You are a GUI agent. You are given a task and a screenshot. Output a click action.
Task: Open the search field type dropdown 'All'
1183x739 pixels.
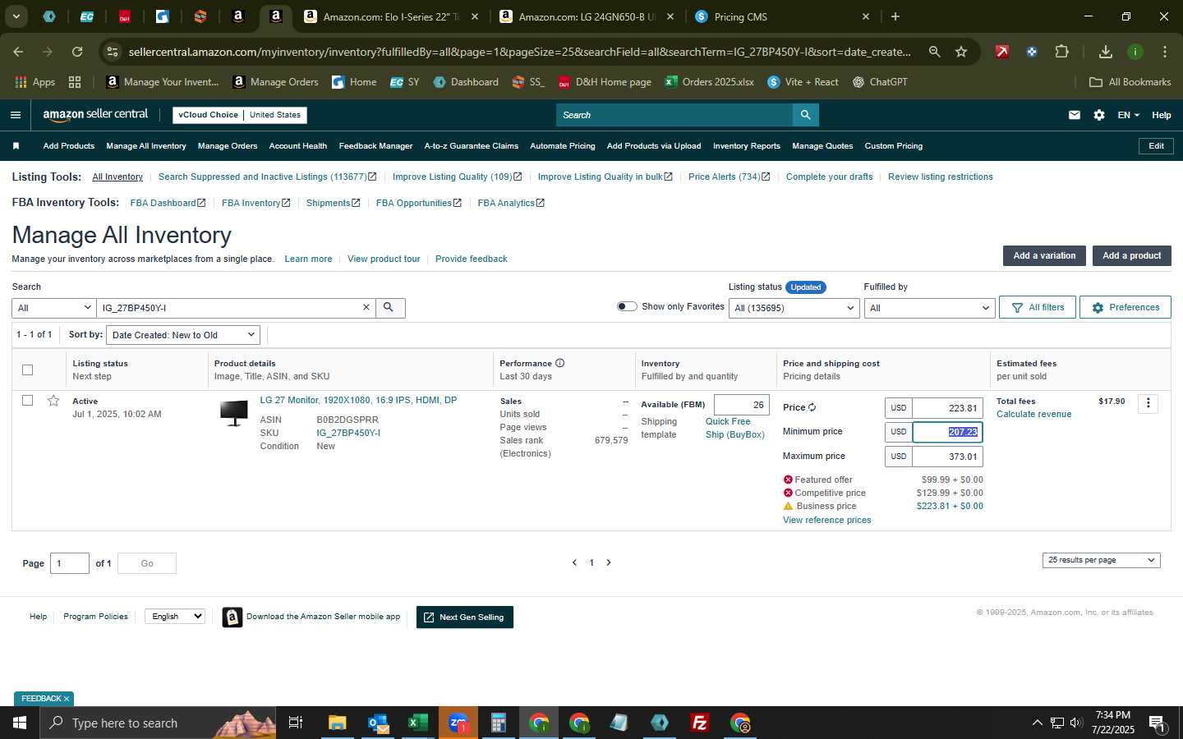pos(53,308)
